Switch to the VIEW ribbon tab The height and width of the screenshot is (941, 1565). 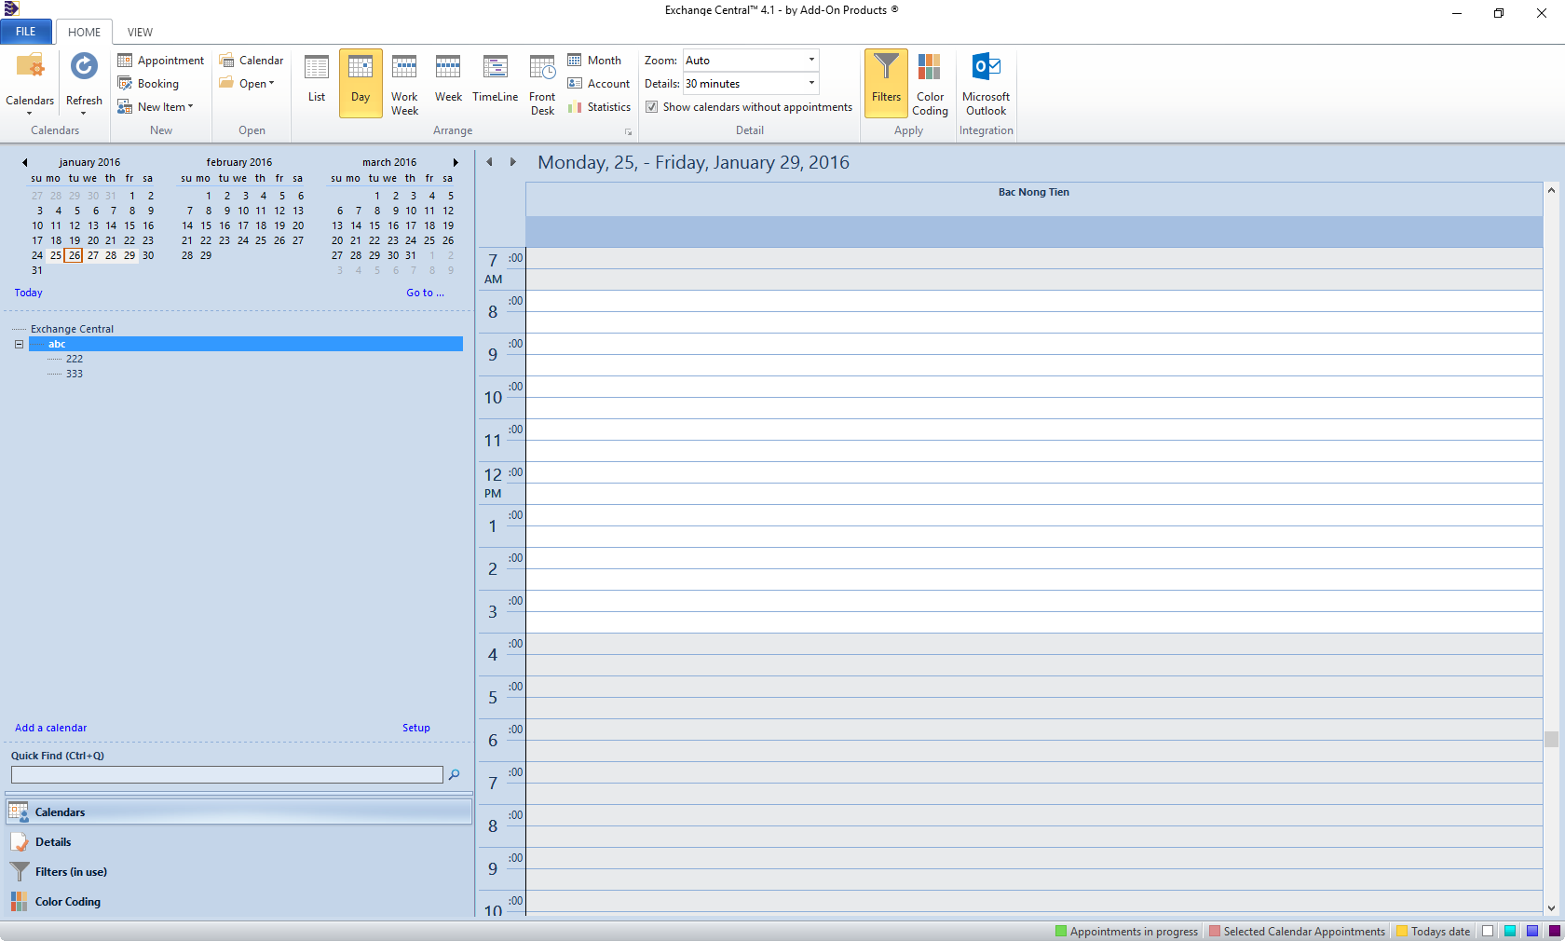point(140,32)
